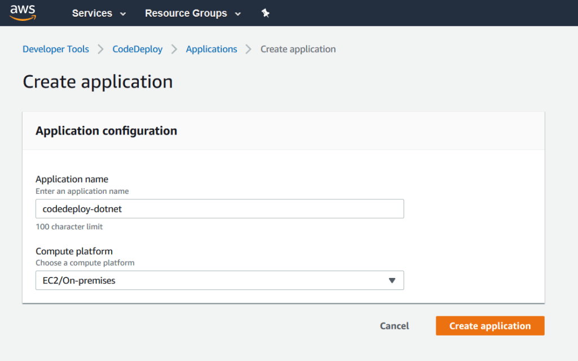The height and width of the screenshot is (361, 578).
Task: Navigate to the CodeDeploy breadcrumb link
Action: pyautogui.click(x=137, y=49)
